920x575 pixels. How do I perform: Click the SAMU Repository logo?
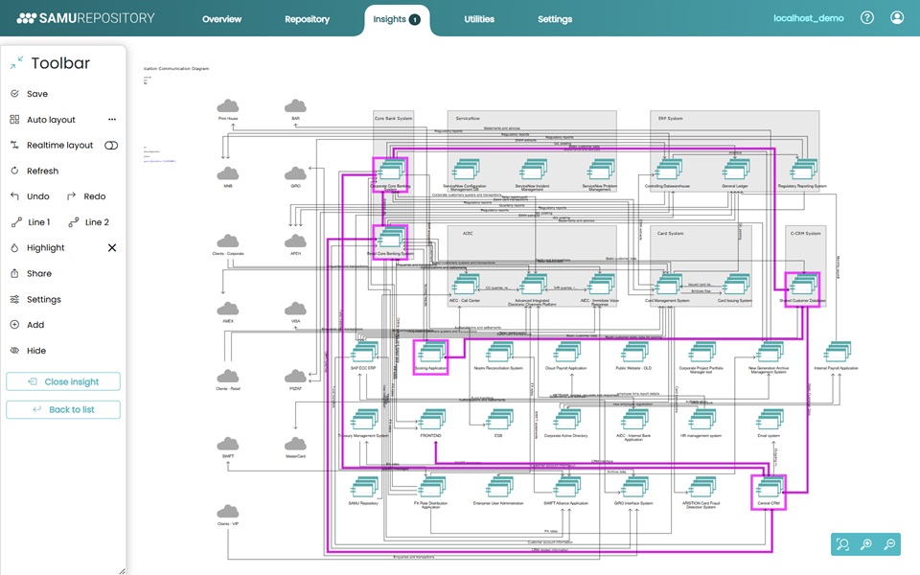(x=85, y=18)
